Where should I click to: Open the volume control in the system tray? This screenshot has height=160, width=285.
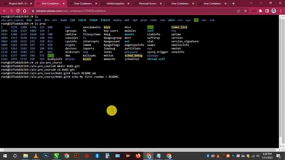(258, 156)
